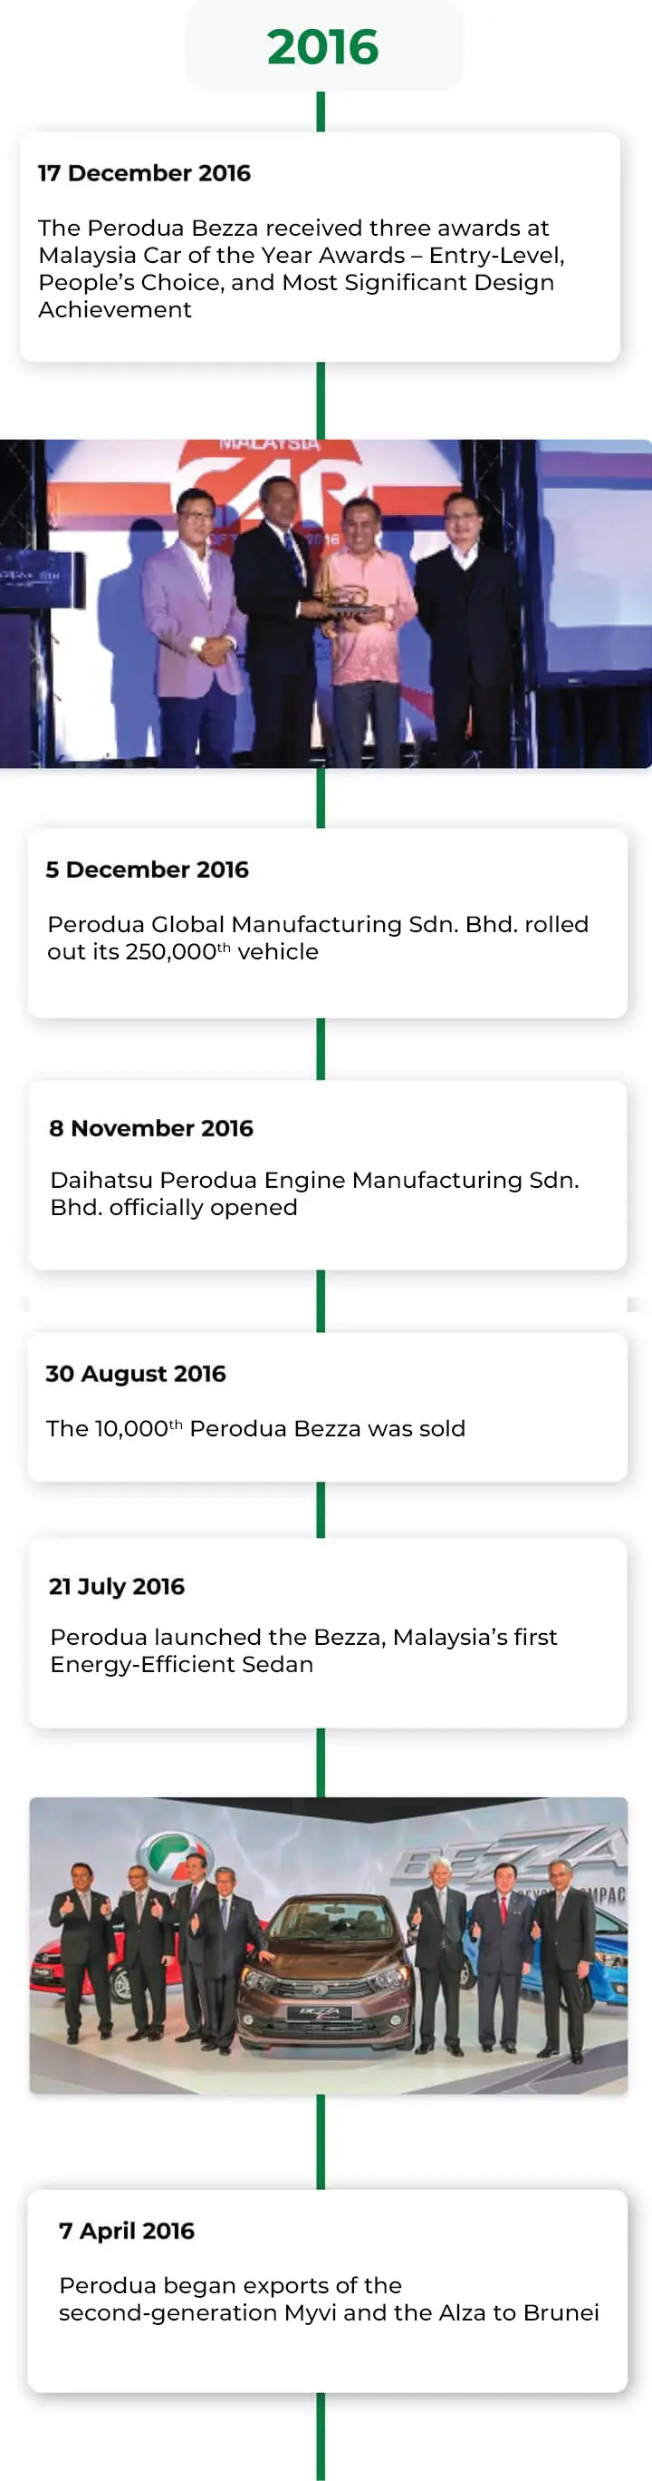Click the Malaysia Car of the Year awards description
Viewport: 652px width, 2481px height.
click(301, 268)
